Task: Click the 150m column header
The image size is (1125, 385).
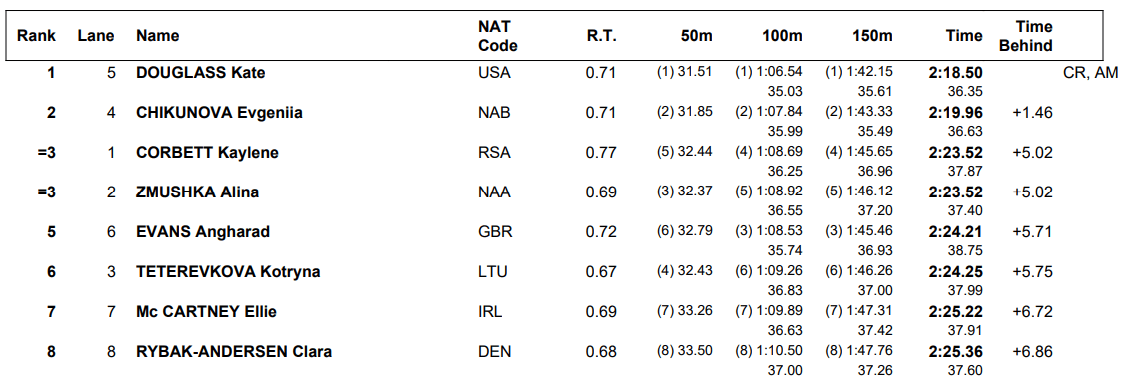Action: click(x=872, y=36)
